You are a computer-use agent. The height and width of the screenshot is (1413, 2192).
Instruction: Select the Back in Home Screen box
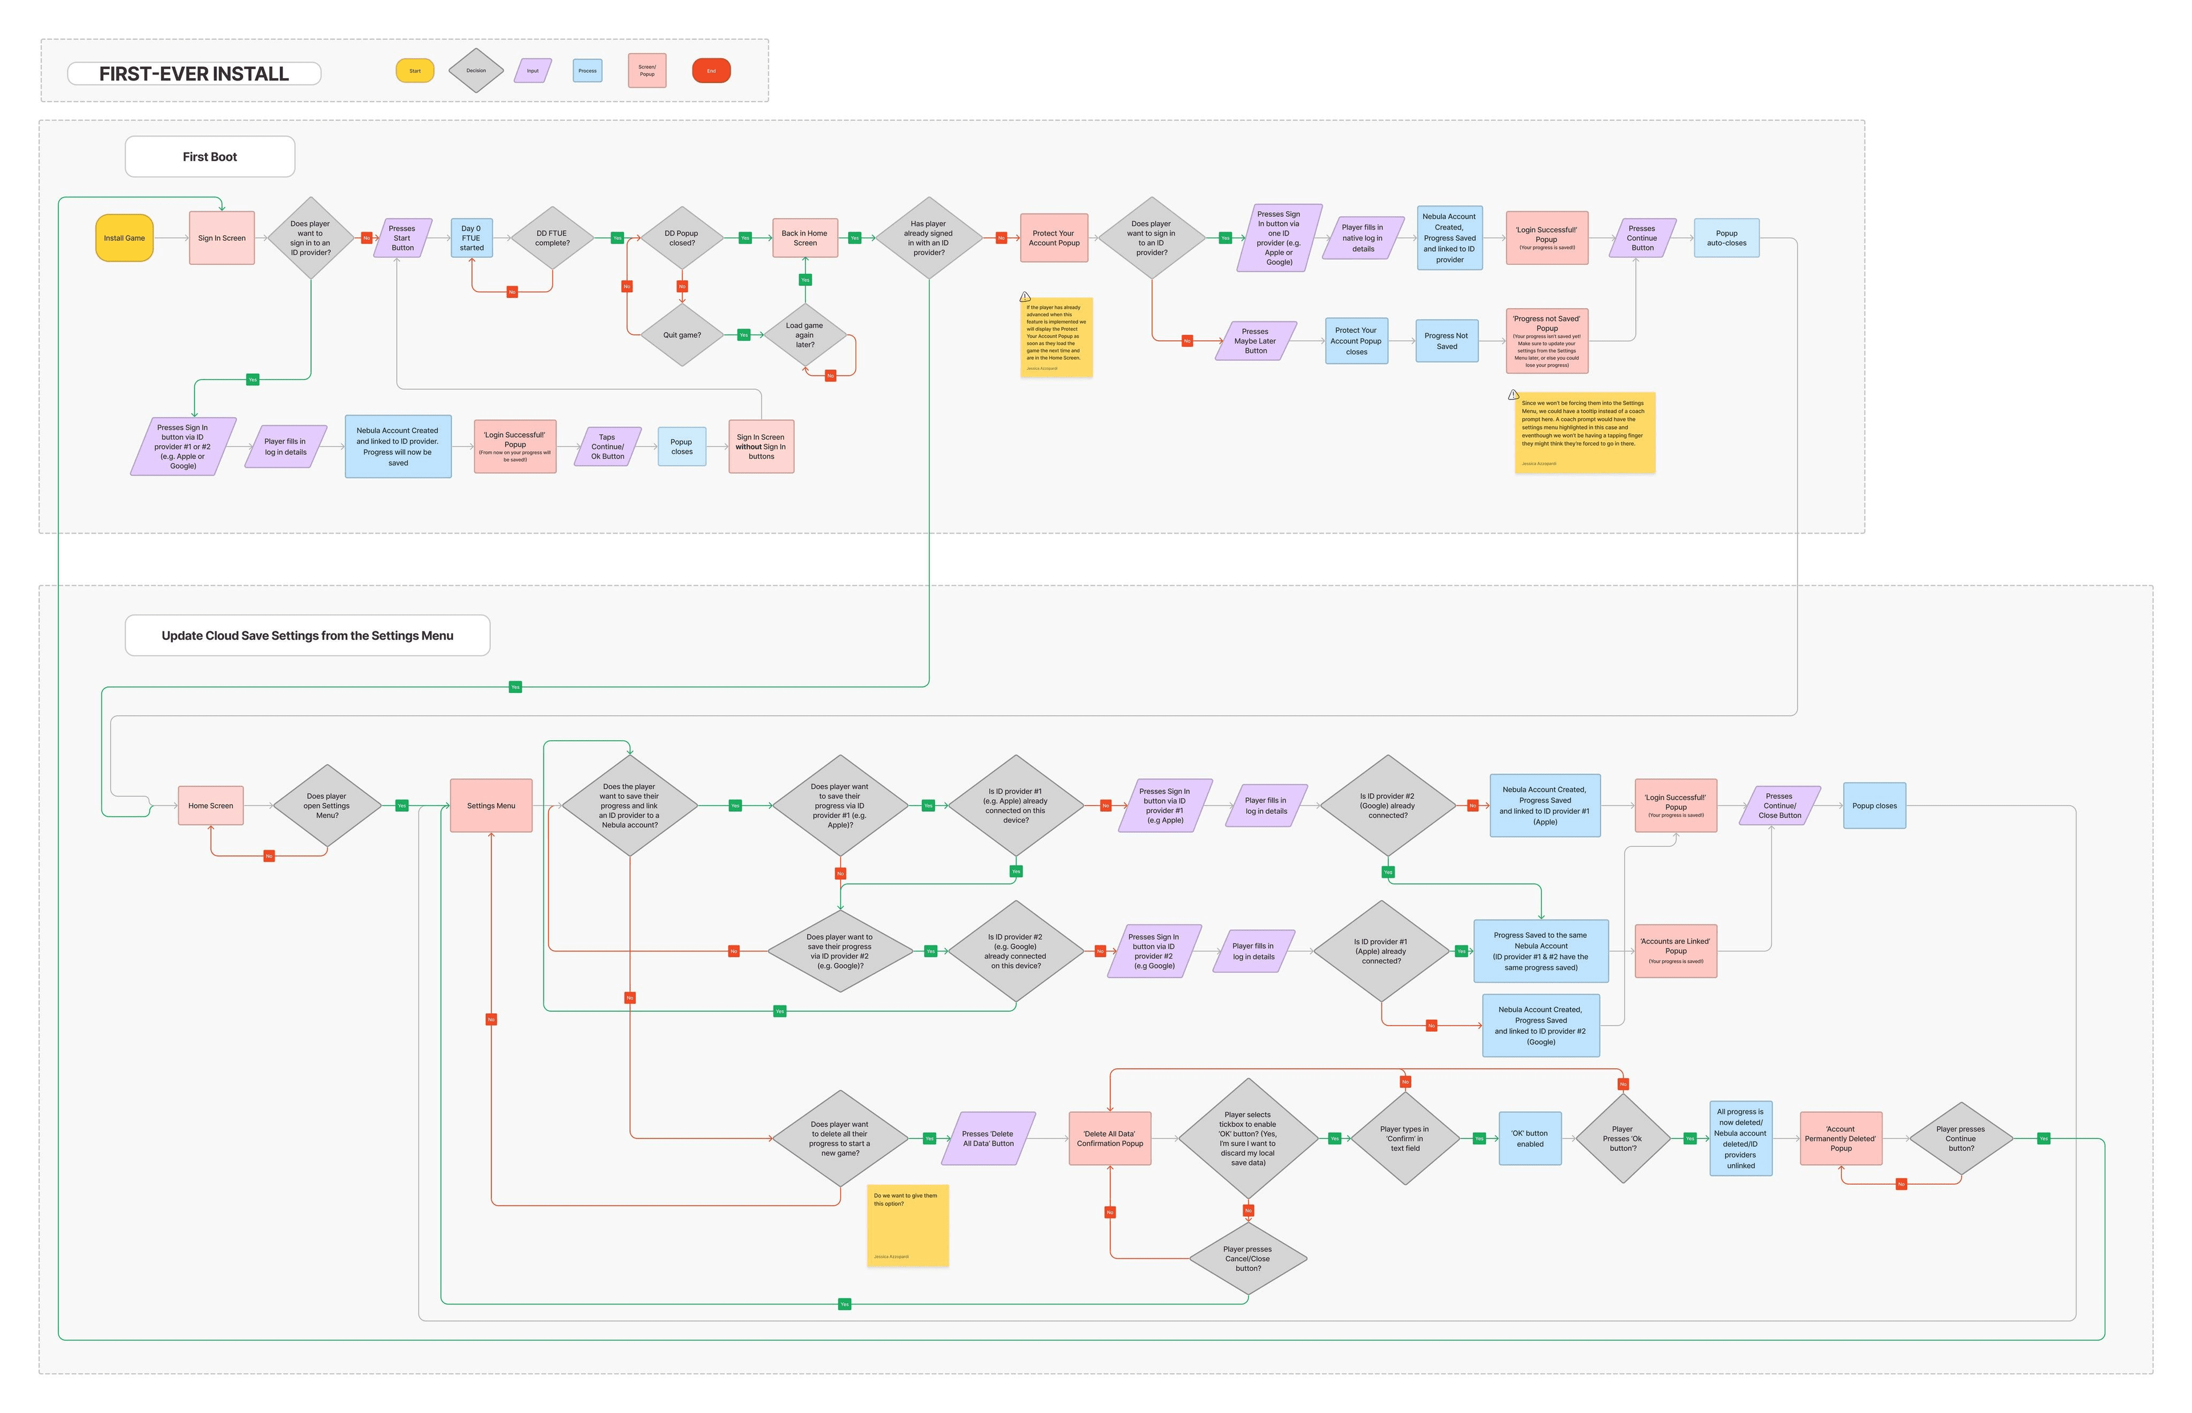pyautogui.click(x=805, y=237)
